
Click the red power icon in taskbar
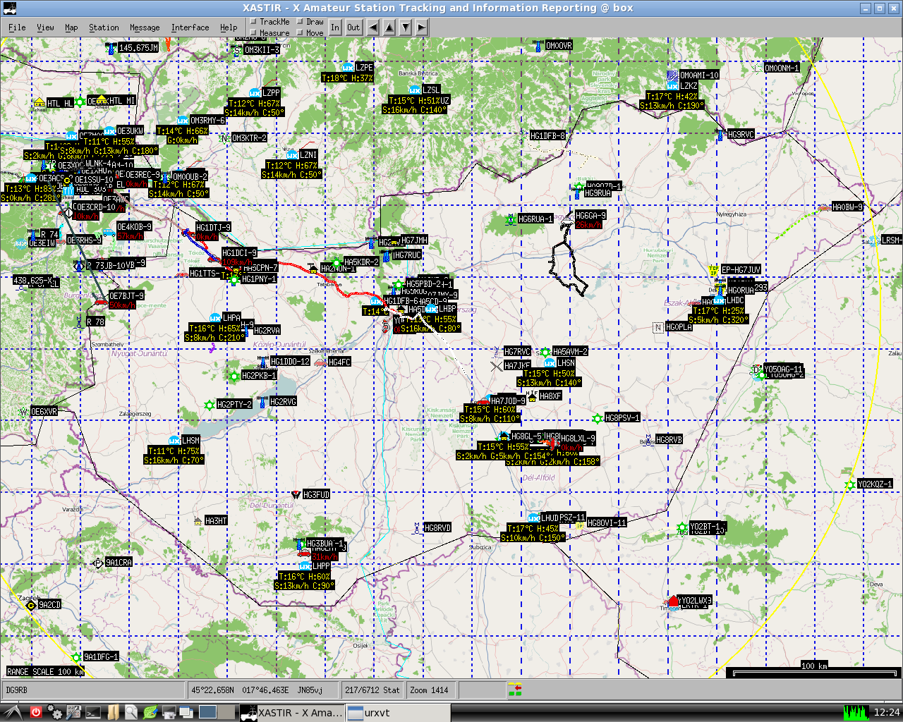pos(36,712)
